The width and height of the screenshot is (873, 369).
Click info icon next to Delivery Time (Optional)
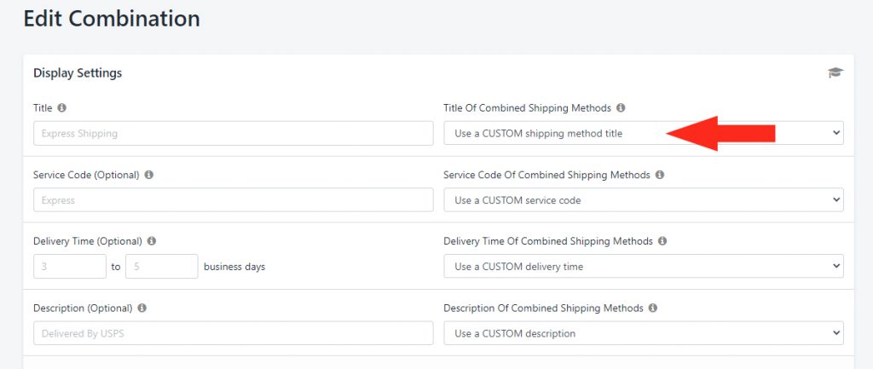pyautogui.click(x=152, y=241)
